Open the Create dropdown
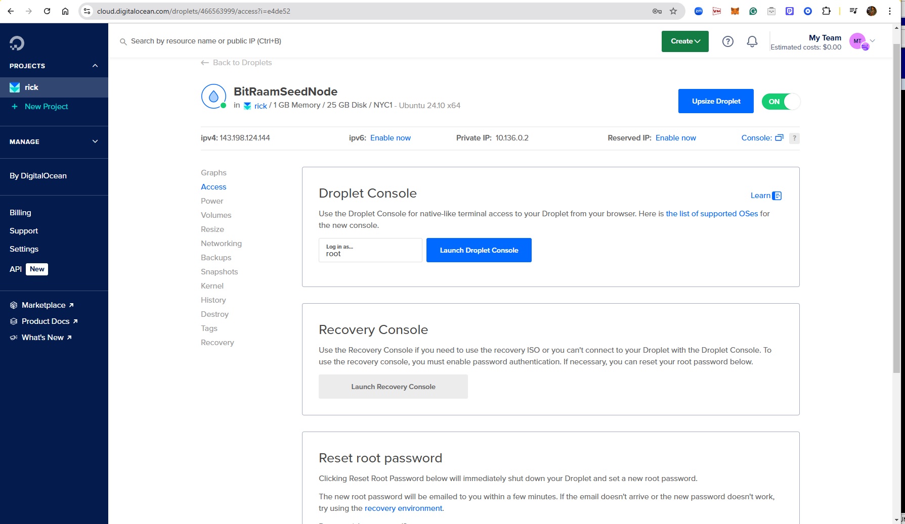This screenshot has height=524, width=905. click(685, 41)
